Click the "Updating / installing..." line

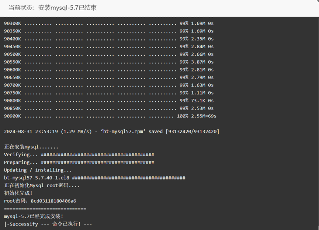[38, 170]
